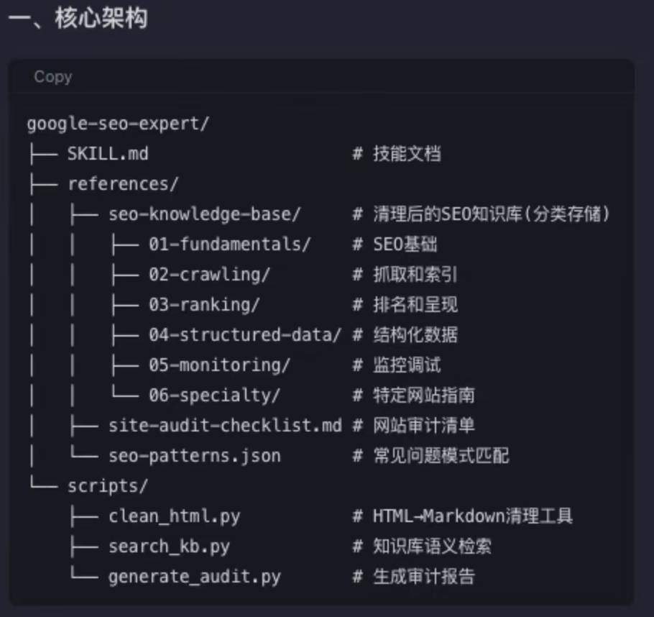Image resolution: width=654 pixels, height=617 pixels.
Task: Click the HTML→Markdown清理工具 comment
Action: click(x=473, y=516)
